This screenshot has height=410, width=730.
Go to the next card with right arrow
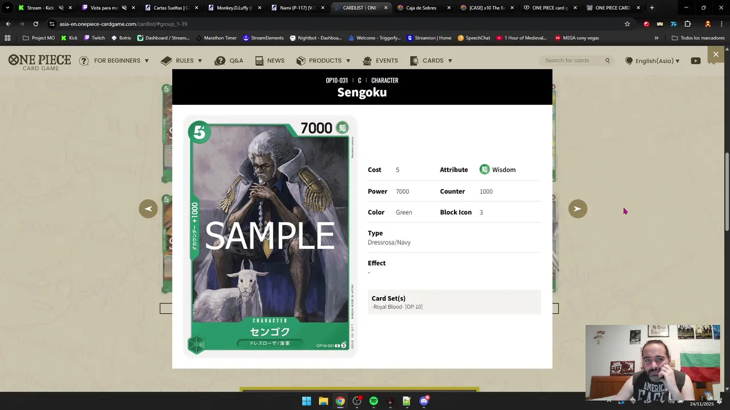point(577,208)
